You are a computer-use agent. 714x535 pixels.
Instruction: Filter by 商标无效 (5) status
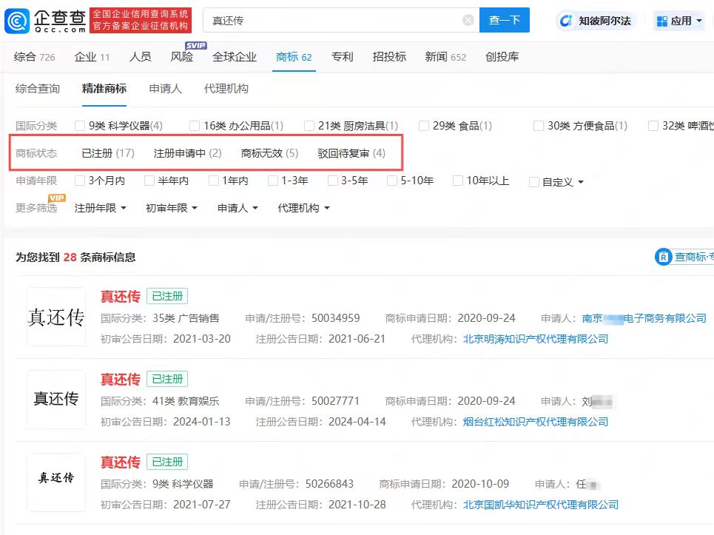point(269,153)
